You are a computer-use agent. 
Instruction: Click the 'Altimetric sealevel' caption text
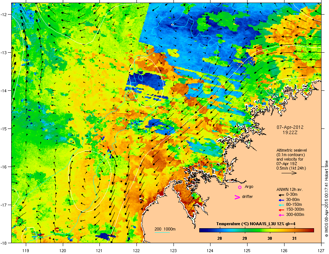(x=292, y=150)
